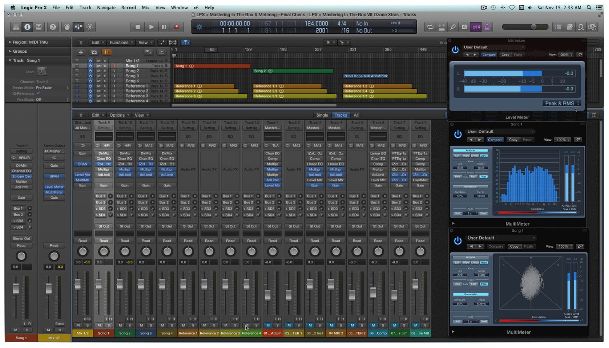Click Compare in the Level Meter window
This screenshot has width=609, height=348.
pyautogui.click(x=489, y=55)
